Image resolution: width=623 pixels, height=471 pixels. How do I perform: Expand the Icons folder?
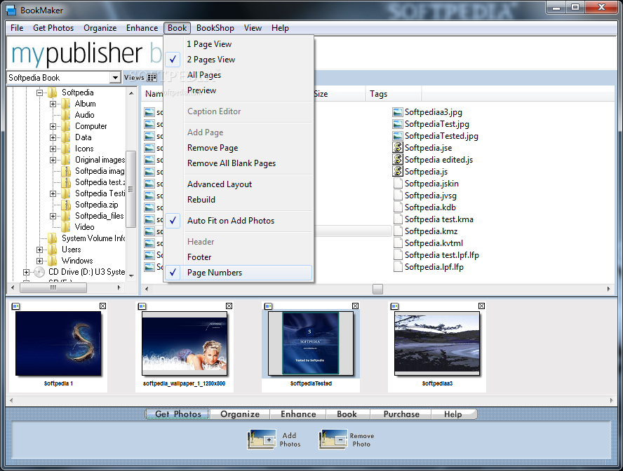pos(53,149)
